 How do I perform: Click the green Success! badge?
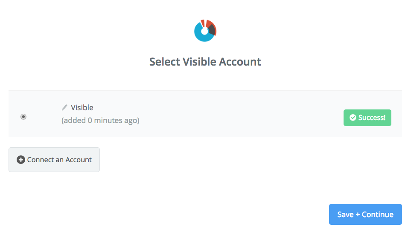click(367, 118)
